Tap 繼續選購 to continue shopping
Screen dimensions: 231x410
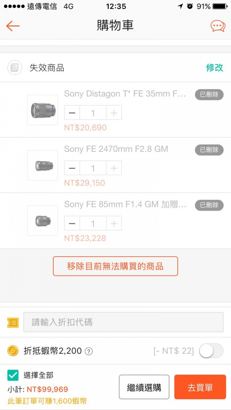pyautogui.click(x=144, y=387)
